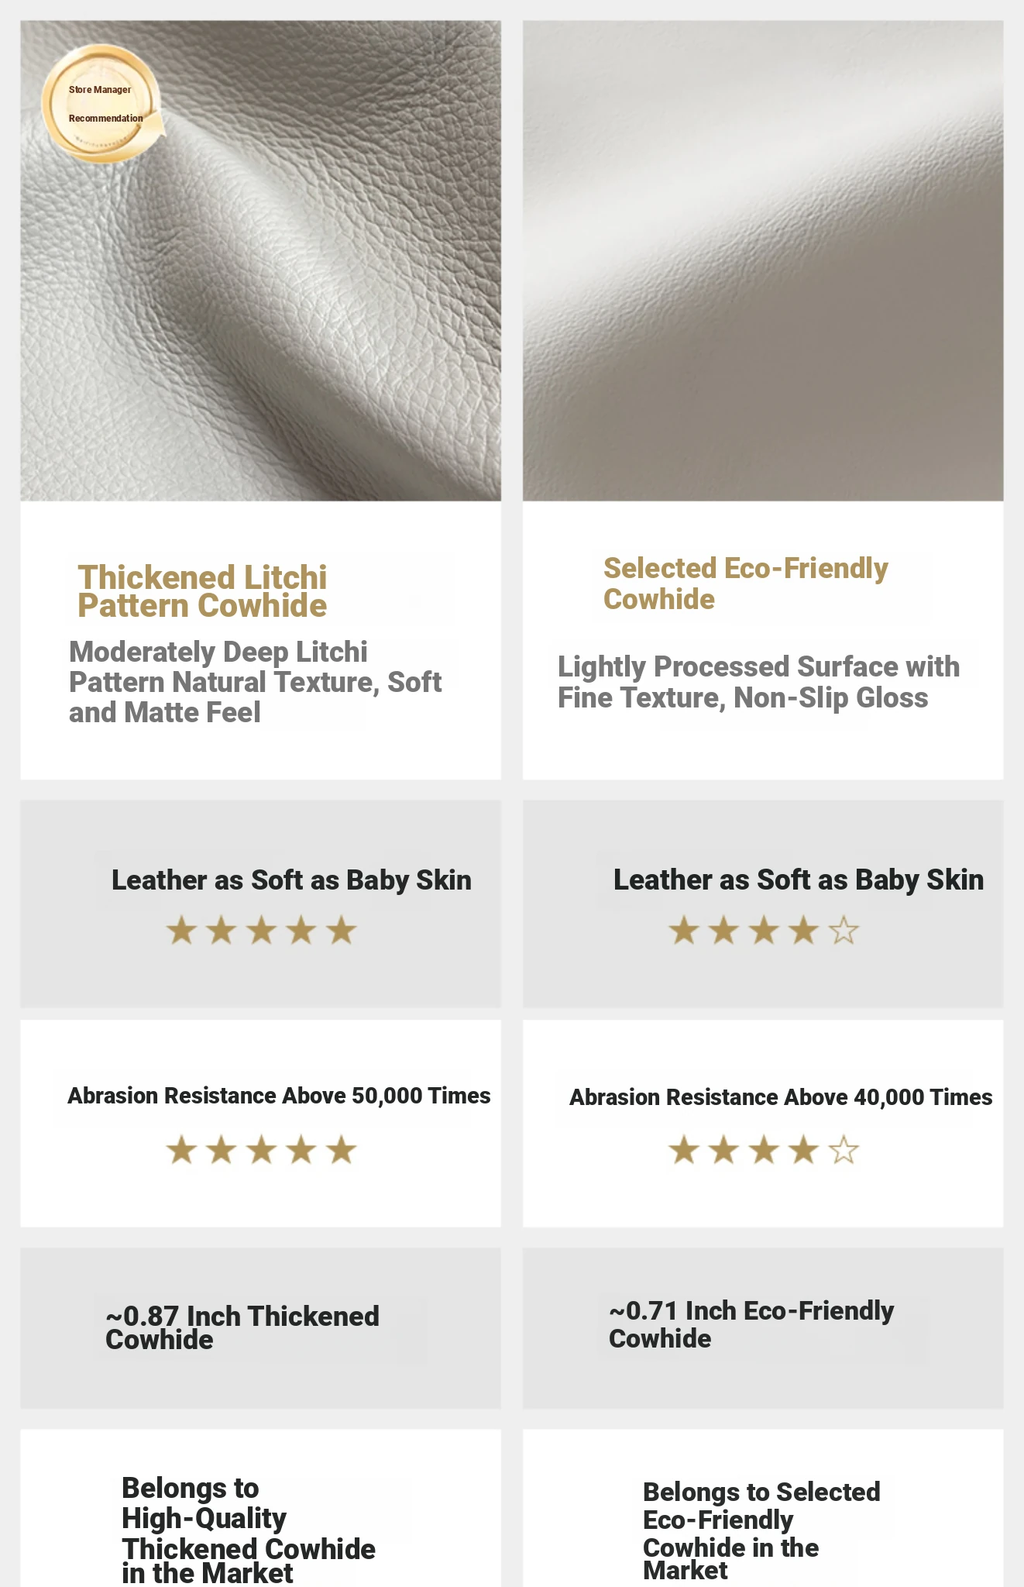The height and width of the screenshot is (1587, 1024).
Task: Click the last gold star under 50,000 Times abrasion
Action: (341, 1150)
